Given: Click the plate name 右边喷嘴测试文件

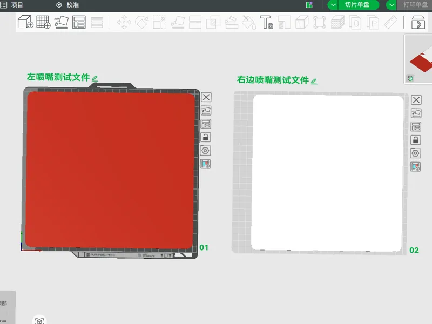Looking at the screenshot, I should (x=273, y=80).
